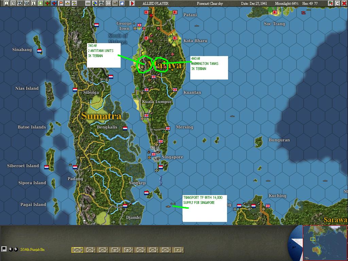
Task: Select the Bengkalis Dutch flag base
Action: click(x=125, y=128)
